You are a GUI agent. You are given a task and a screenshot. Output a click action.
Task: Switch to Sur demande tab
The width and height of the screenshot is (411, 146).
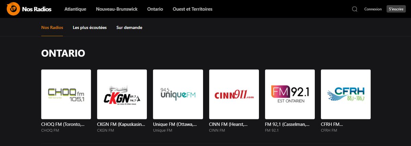pos(129,27)
